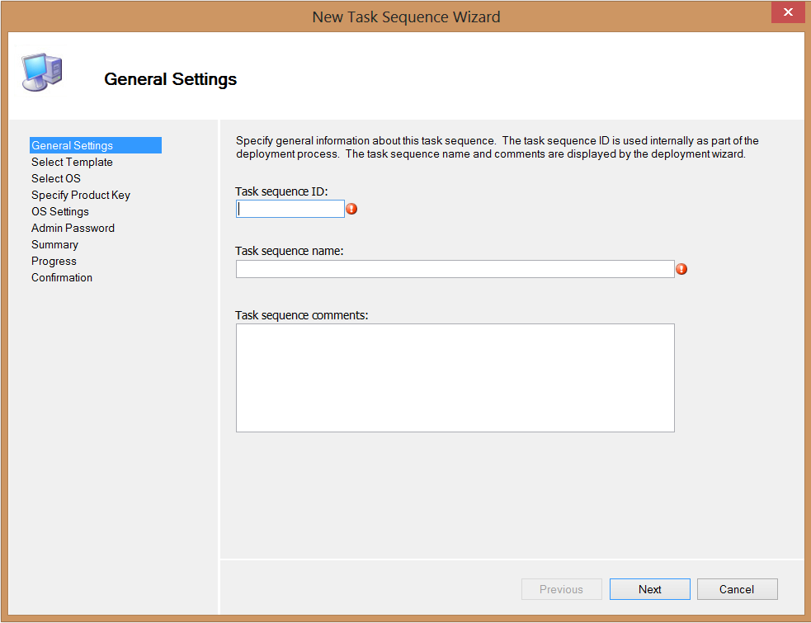Close the wizard window with X
The width and height of the screenshot is (811, 623).
point(788,12)
